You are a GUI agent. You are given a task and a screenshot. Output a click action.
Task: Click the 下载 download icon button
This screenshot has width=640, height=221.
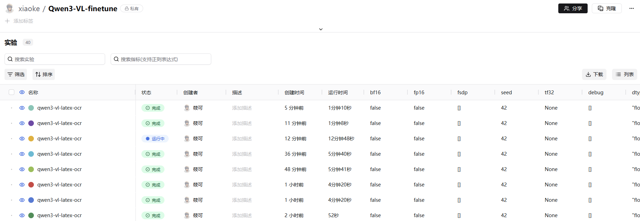click(594, 74)
